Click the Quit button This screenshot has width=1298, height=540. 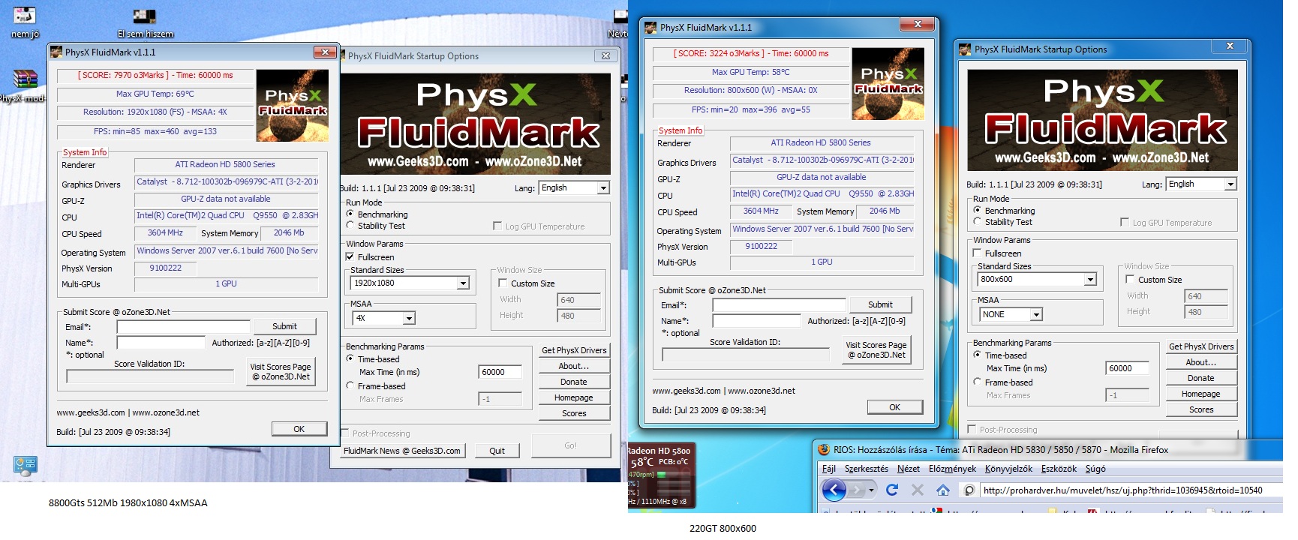pyautogui.click(x=497, y=451)
